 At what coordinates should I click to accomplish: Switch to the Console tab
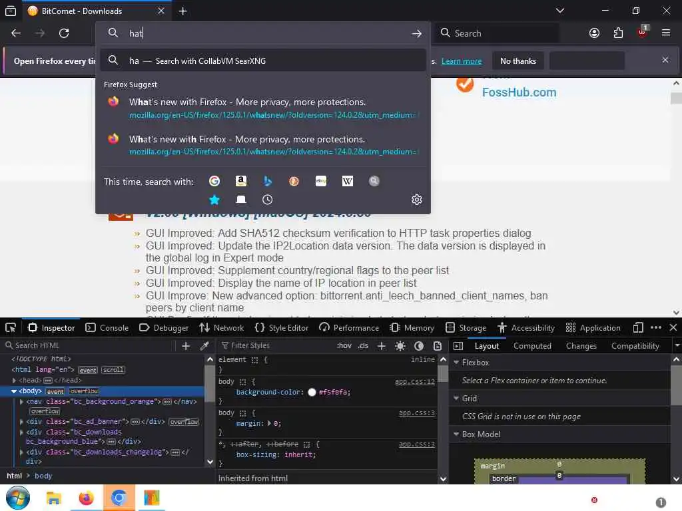107,327
